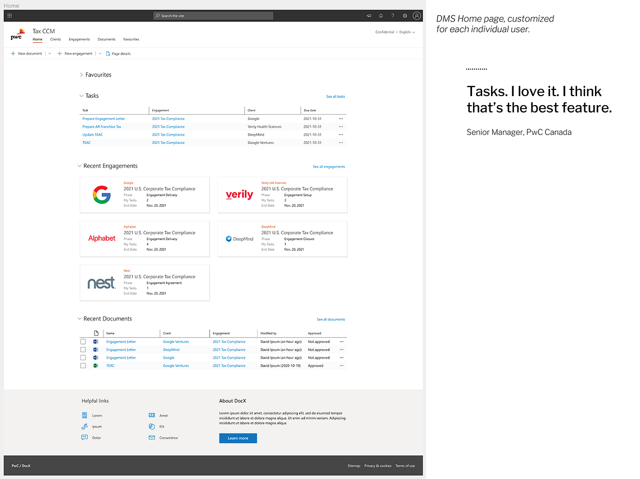Check the Google Ventures Engagement Letter checkbox
Viewport: 640px width, 479px height.
(83, 341)
